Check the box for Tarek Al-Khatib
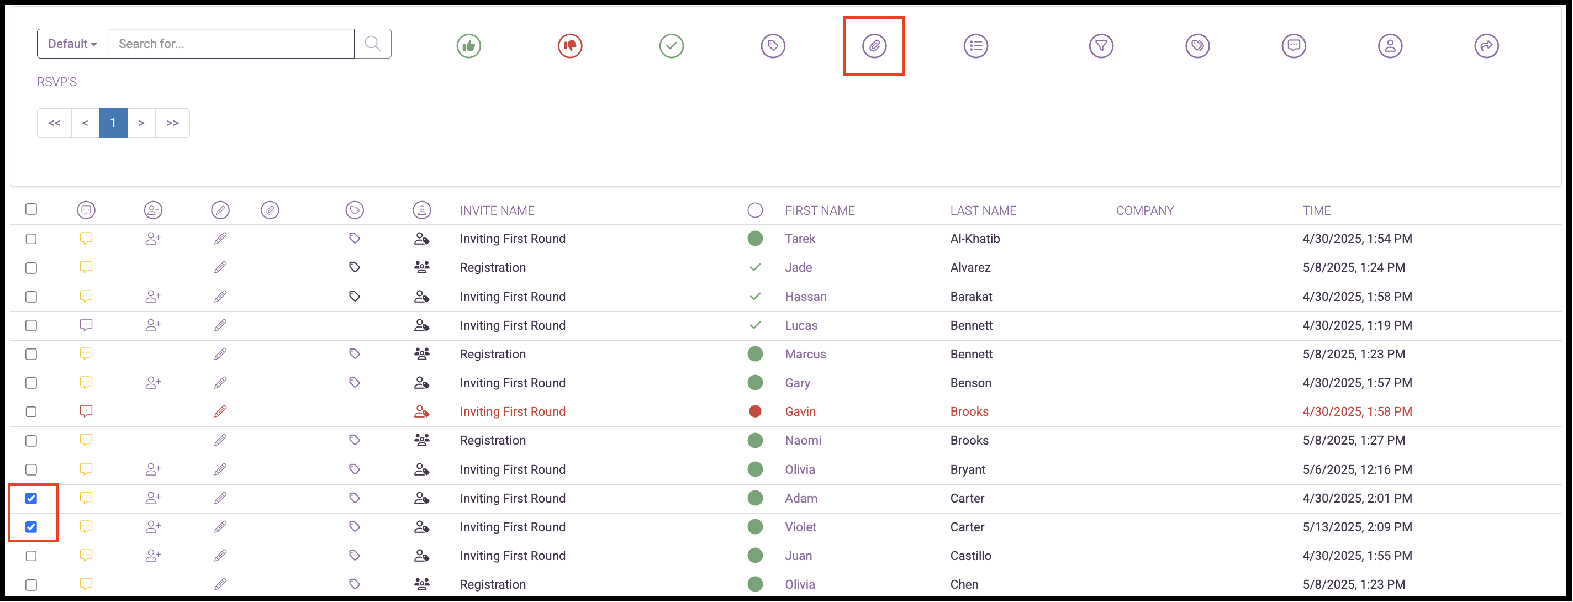The width and height of the screenshot is (1573, 602). click(31, 239)
